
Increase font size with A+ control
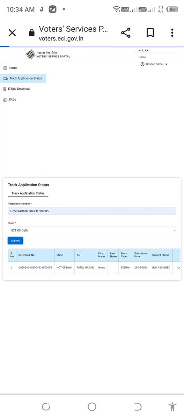[147, 51]
